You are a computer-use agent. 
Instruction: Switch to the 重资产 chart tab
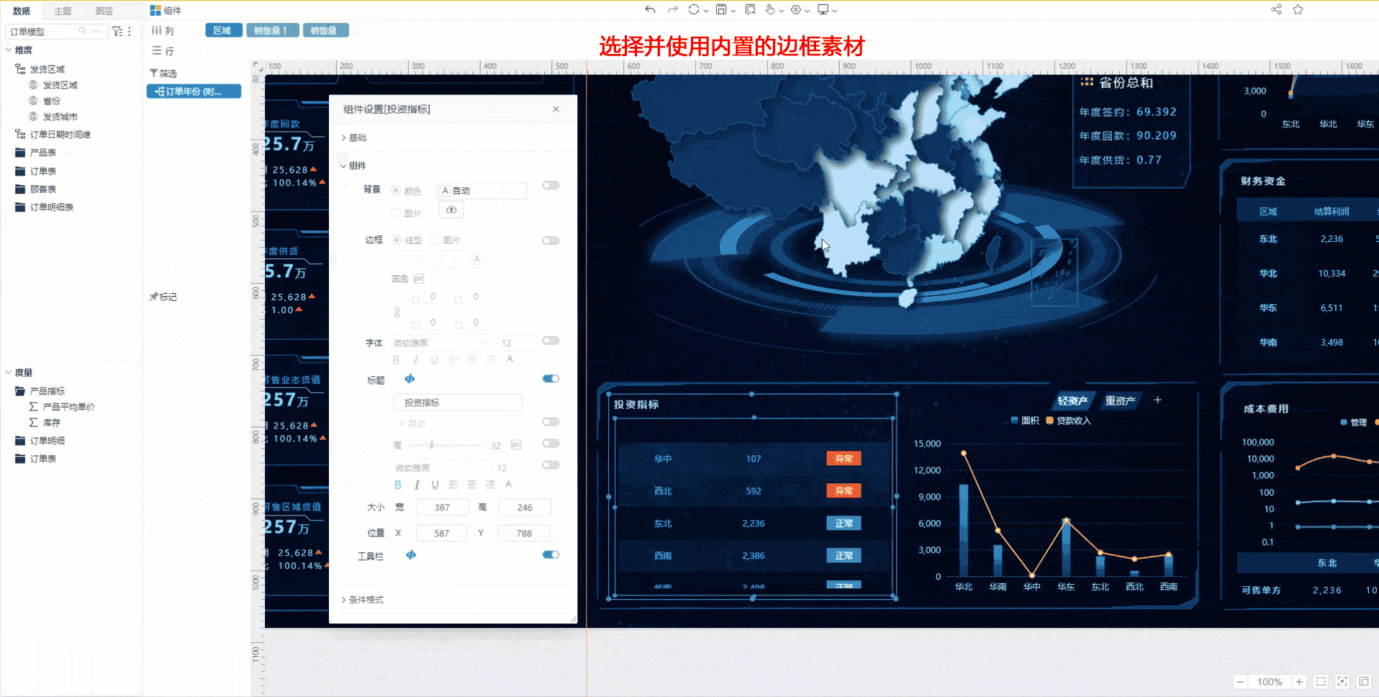pos(1121,400)
